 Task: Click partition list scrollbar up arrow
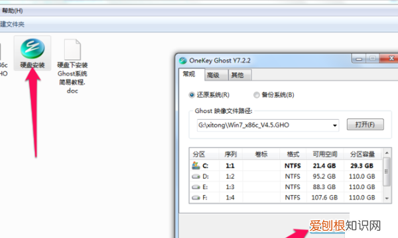coord(387,153)
